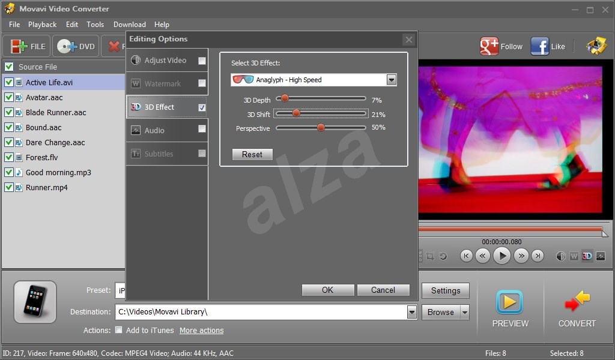Image resolution: width=615 pixels, height=360 pixels.
Task: Fast-forward the video preview
Action: click(x=521, y=256)
